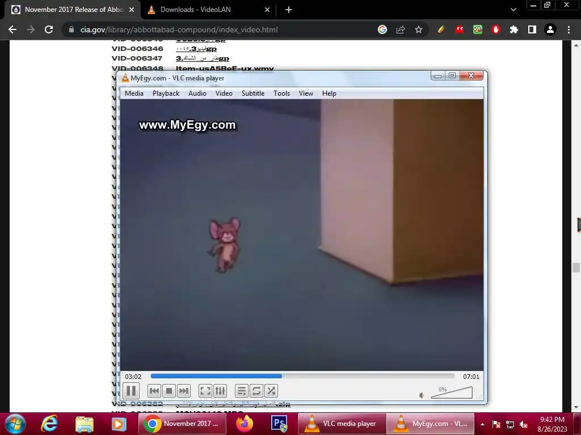Open system volume tray icon
The width and height of the screenshot is (581, 435).
click(x=524, y=424)
